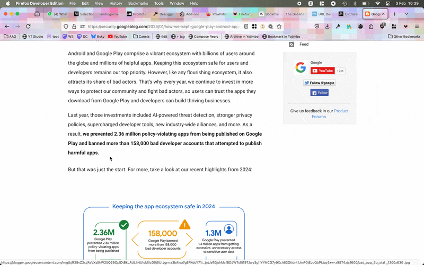This screenshot has width=424, height=265.
Task: Open the Downloads panel
Action: tap(327, 26)
